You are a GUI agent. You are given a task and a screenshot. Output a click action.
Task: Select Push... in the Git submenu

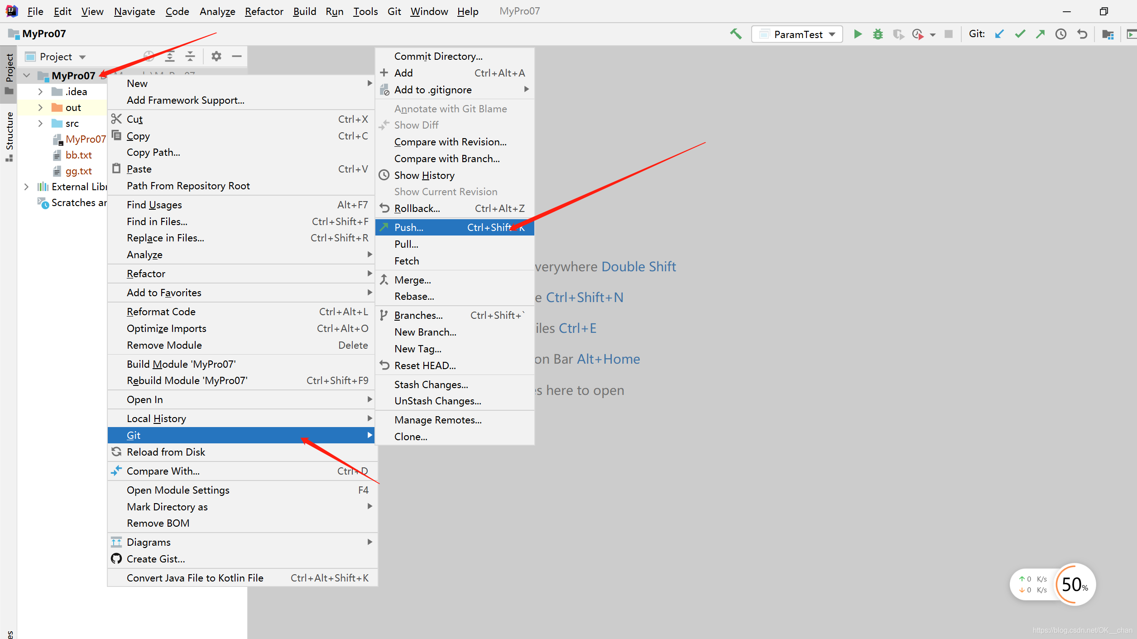tap(455, 227)
